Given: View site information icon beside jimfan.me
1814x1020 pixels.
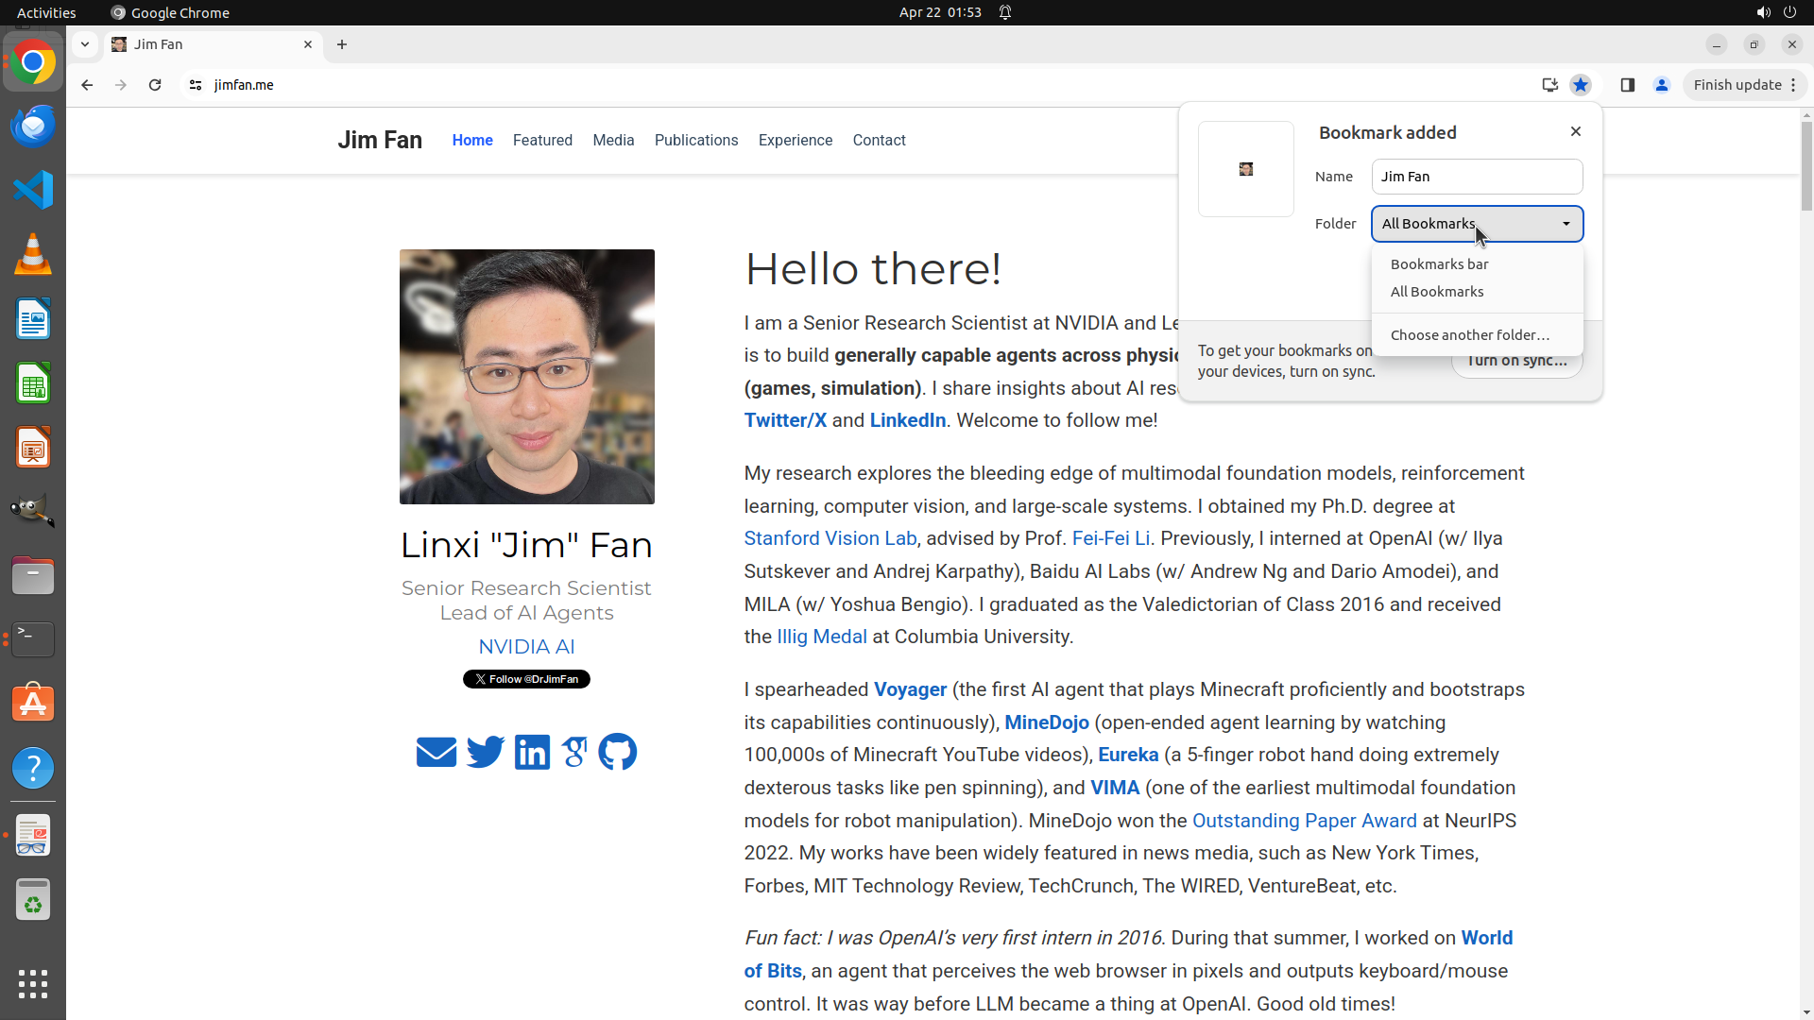Looking at the screenshot, I should point(196,85).
